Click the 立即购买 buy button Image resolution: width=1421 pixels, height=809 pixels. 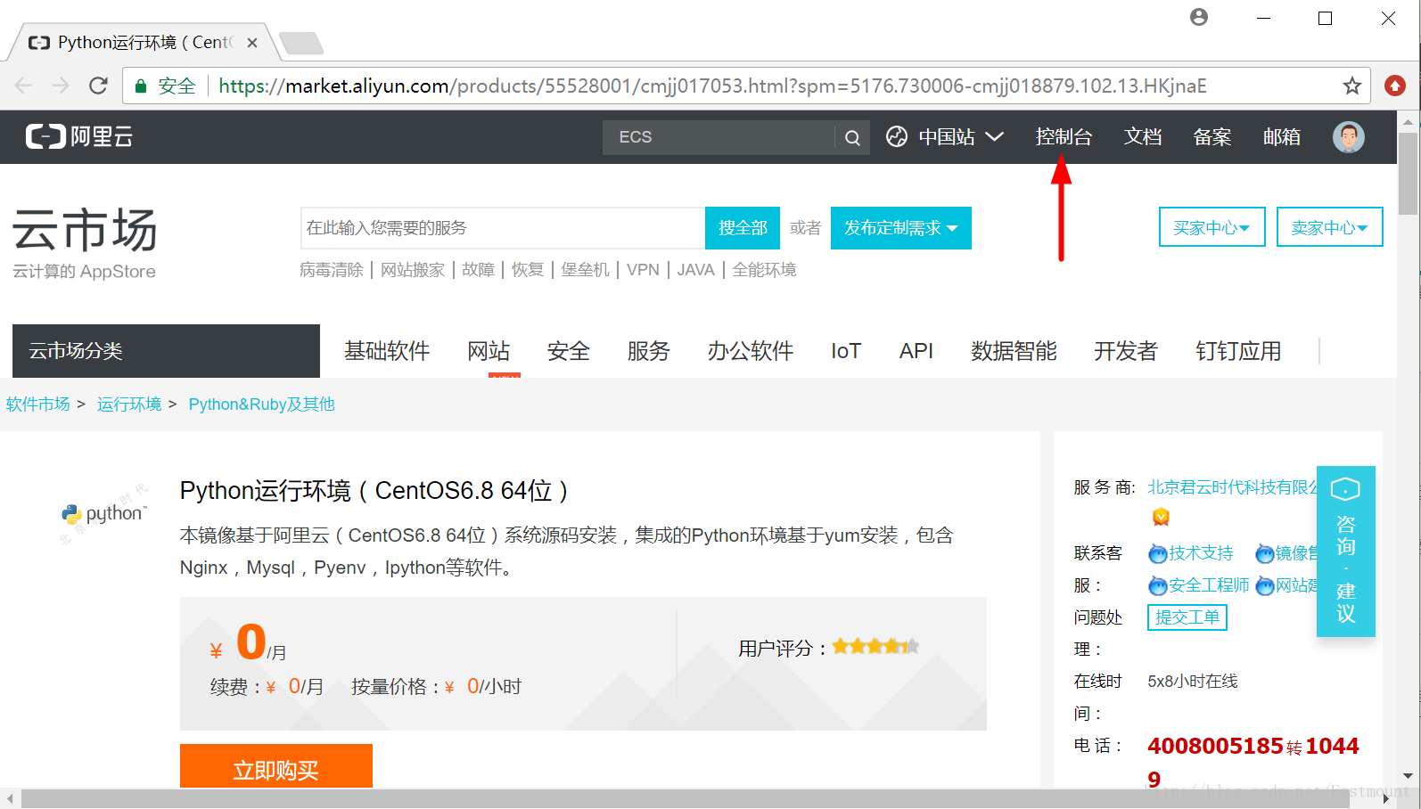tap(276, 766)
